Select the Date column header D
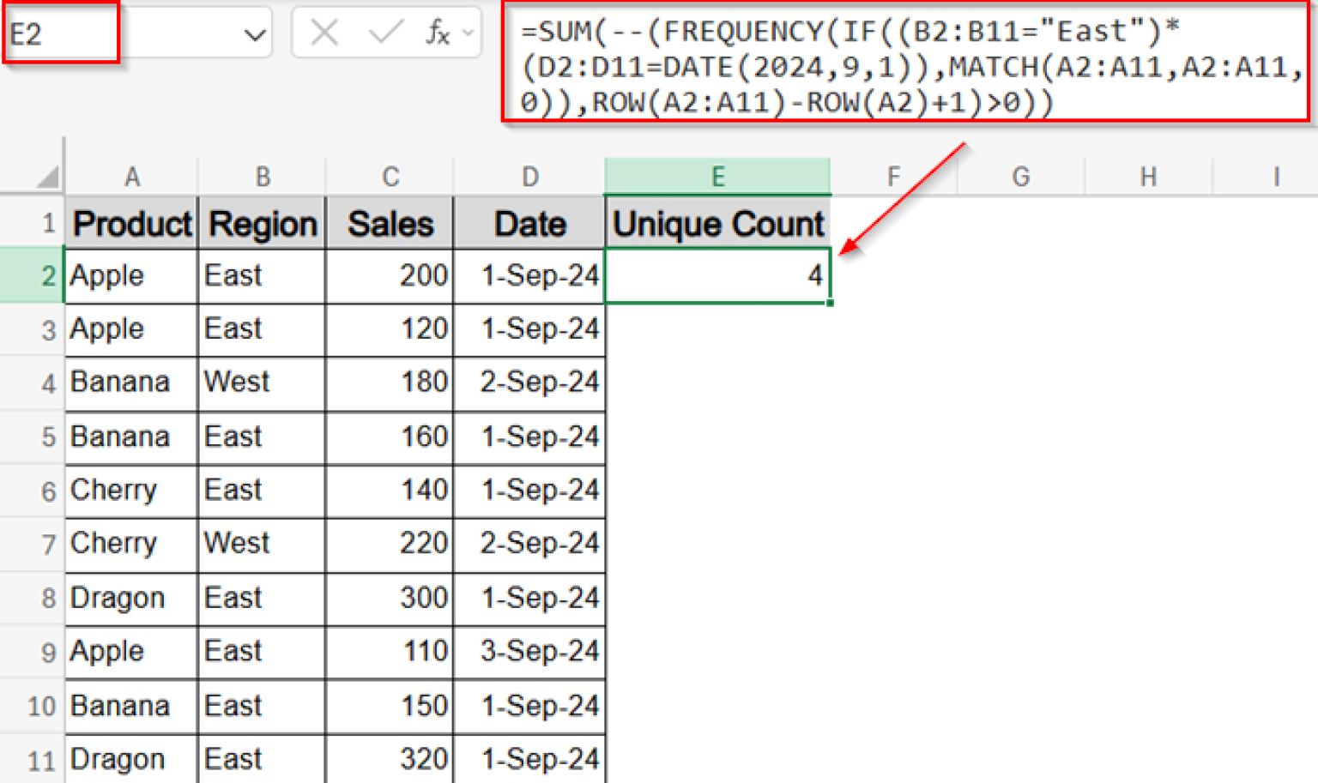This screenshot has width=1318, height=783. pyautogui.click(x=529, y=176)
